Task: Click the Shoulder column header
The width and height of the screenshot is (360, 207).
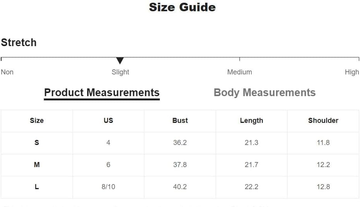Action: click(x=323, y=121)
